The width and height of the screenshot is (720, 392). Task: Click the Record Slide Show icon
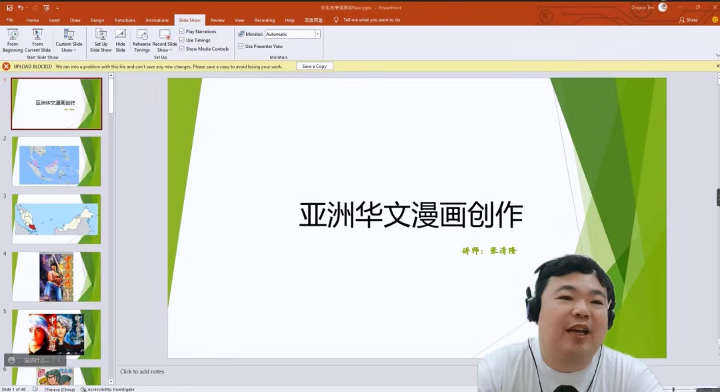(x=165, y=35)
